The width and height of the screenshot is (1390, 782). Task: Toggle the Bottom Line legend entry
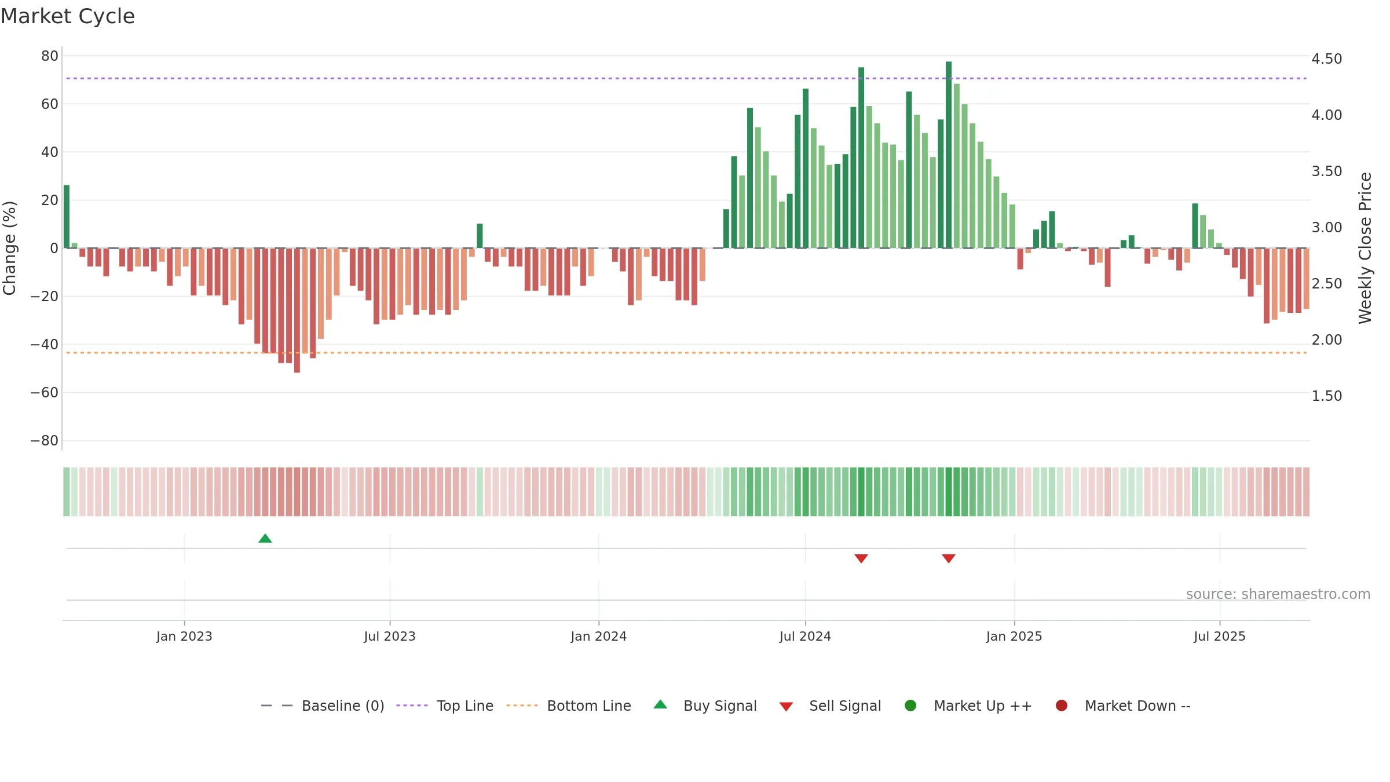pos(569,706)
